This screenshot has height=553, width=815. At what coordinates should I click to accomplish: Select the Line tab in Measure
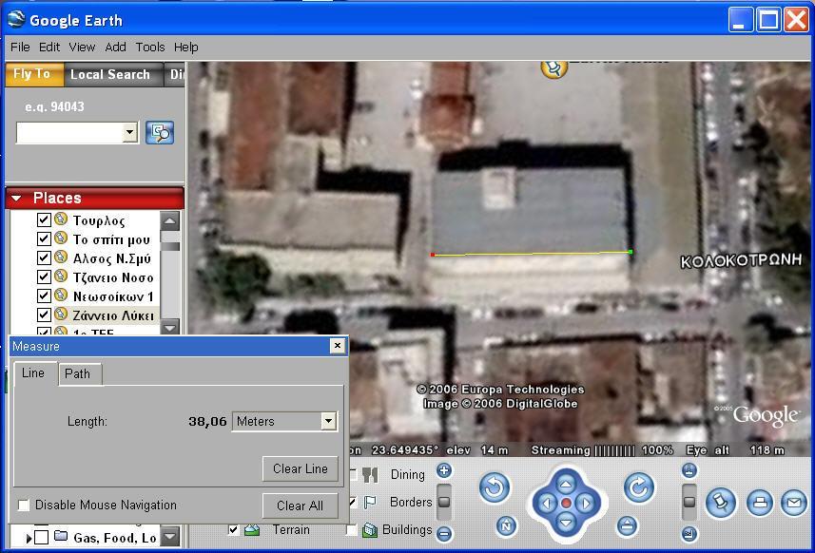(x=33, y=372)
